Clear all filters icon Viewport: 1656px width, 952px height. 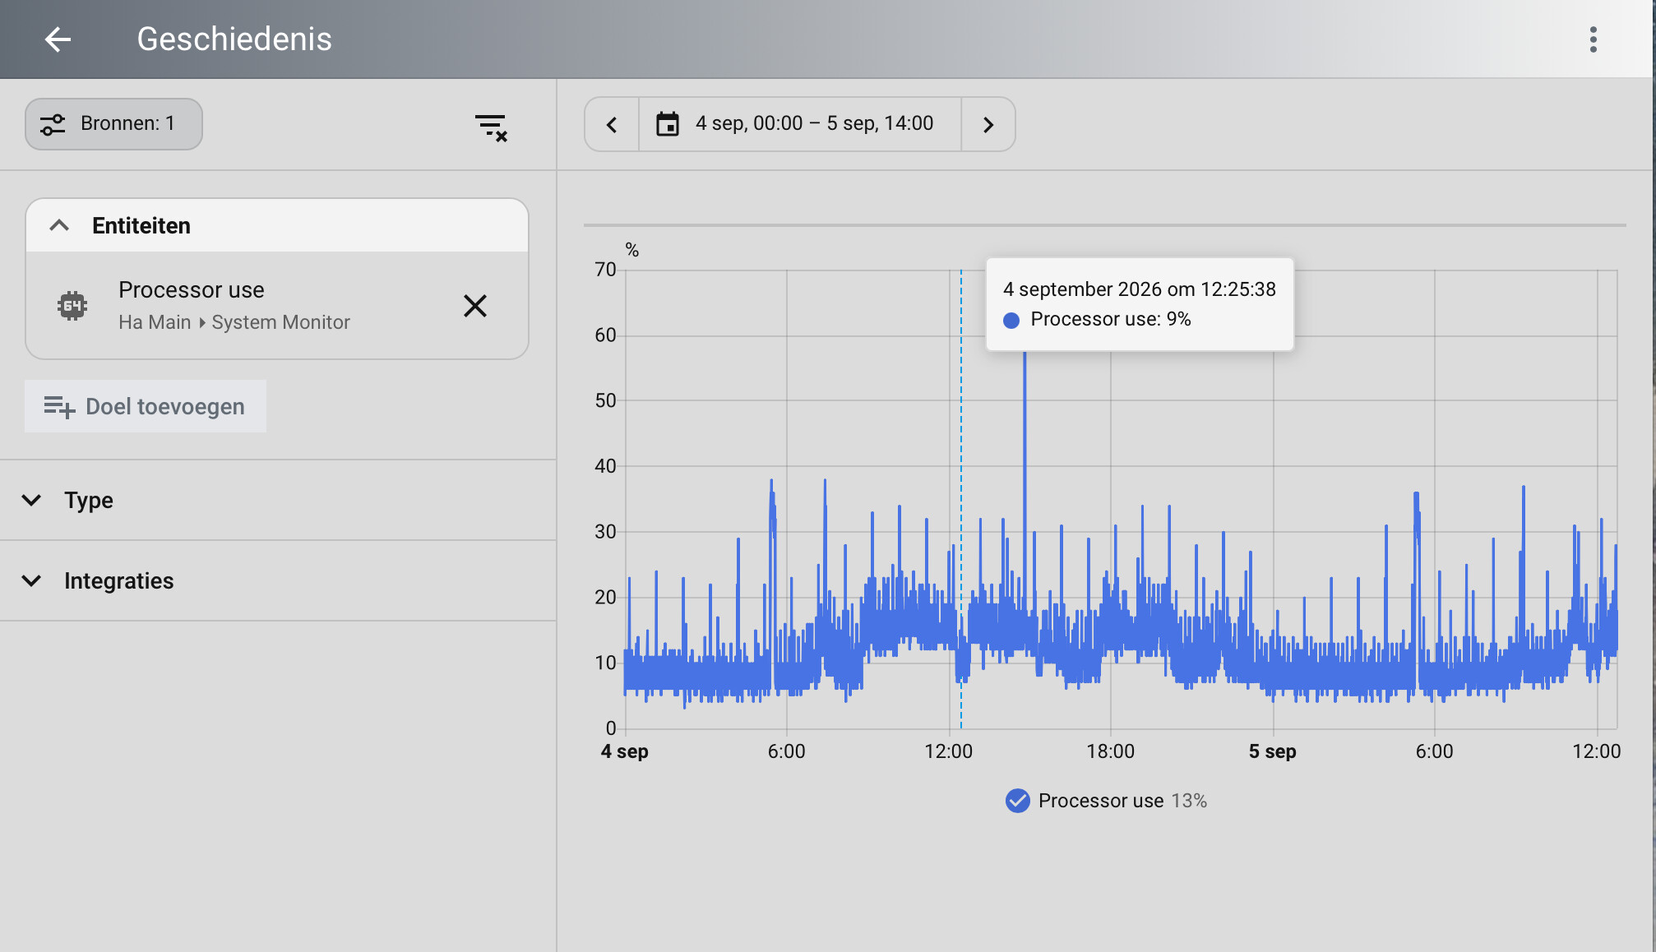point(491,127)
